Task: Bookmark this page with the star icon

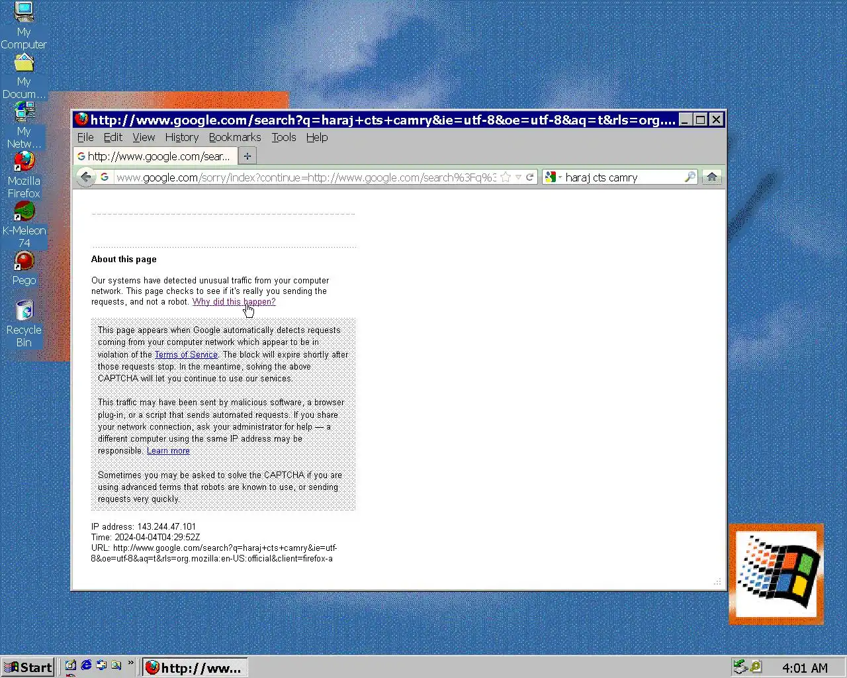Action: click(506, 177)
